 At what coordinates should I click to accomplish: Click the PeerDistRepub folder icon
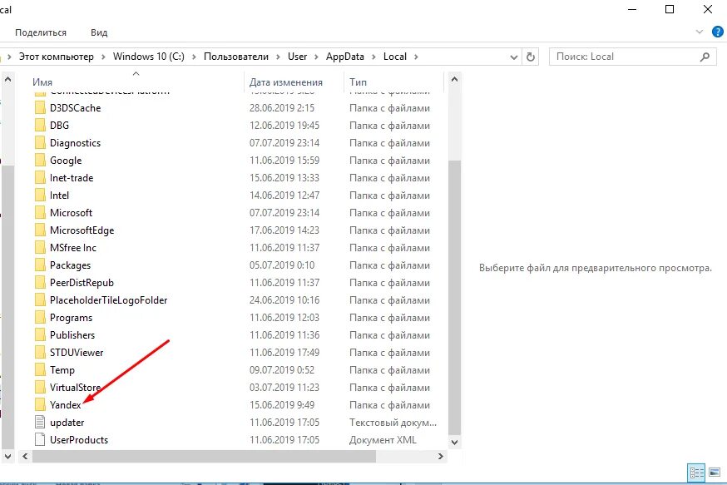[x=40, y=283]
